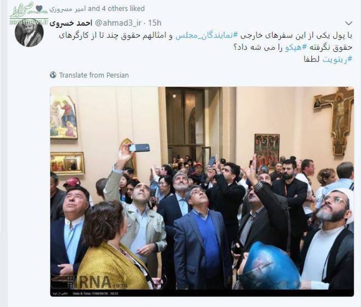361x307 pixels.
Task: Click the photo date and time caption
Action: coord(95,293)
